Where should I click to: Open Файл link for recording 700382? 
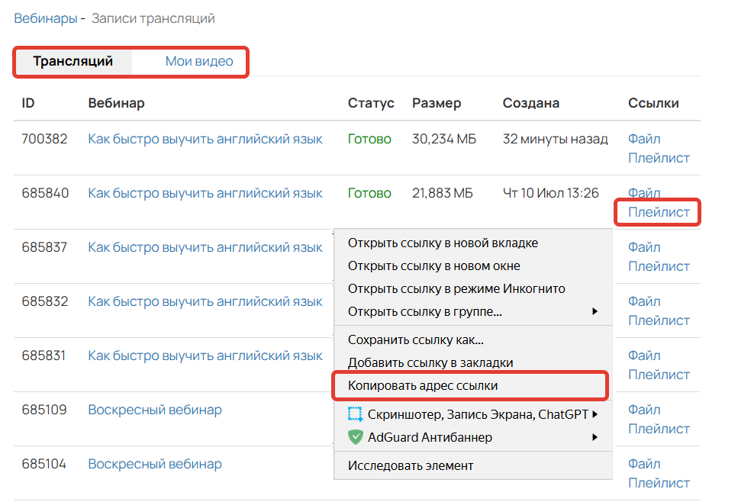click(644, 139)
